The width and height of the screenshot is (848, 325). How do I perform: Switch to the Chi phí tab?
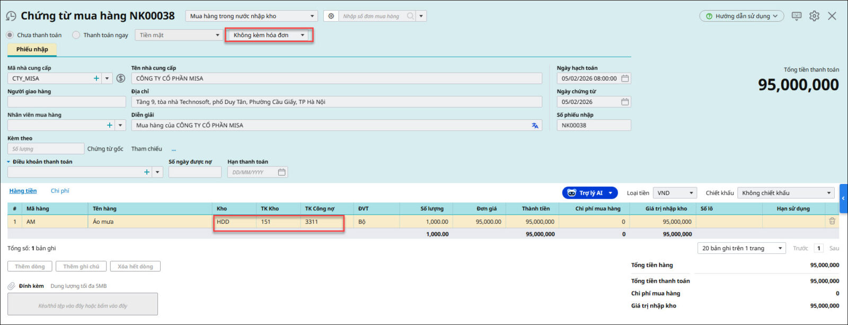pyautogui.click(x=60, y=191)
